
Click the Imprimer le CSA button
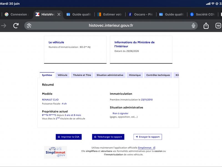click(x=69, y=137)
